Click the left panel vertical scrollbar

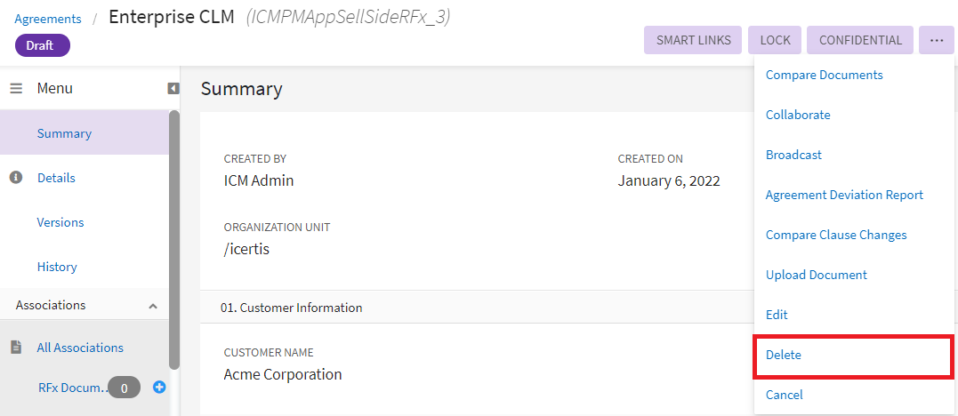click(174, 240)
